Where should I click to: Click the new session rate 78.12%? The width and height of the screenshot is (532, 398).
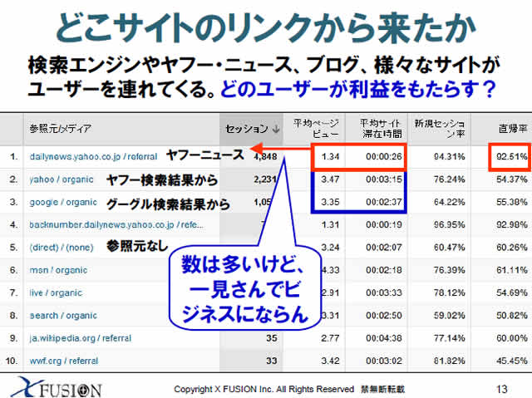point(449,293)
